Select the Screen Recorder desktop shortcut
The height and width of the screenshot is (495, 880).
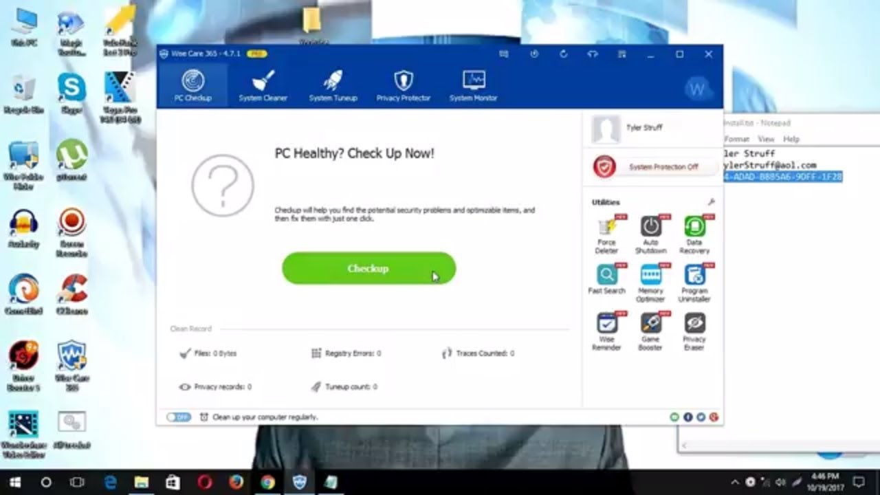tap(71, 232)
